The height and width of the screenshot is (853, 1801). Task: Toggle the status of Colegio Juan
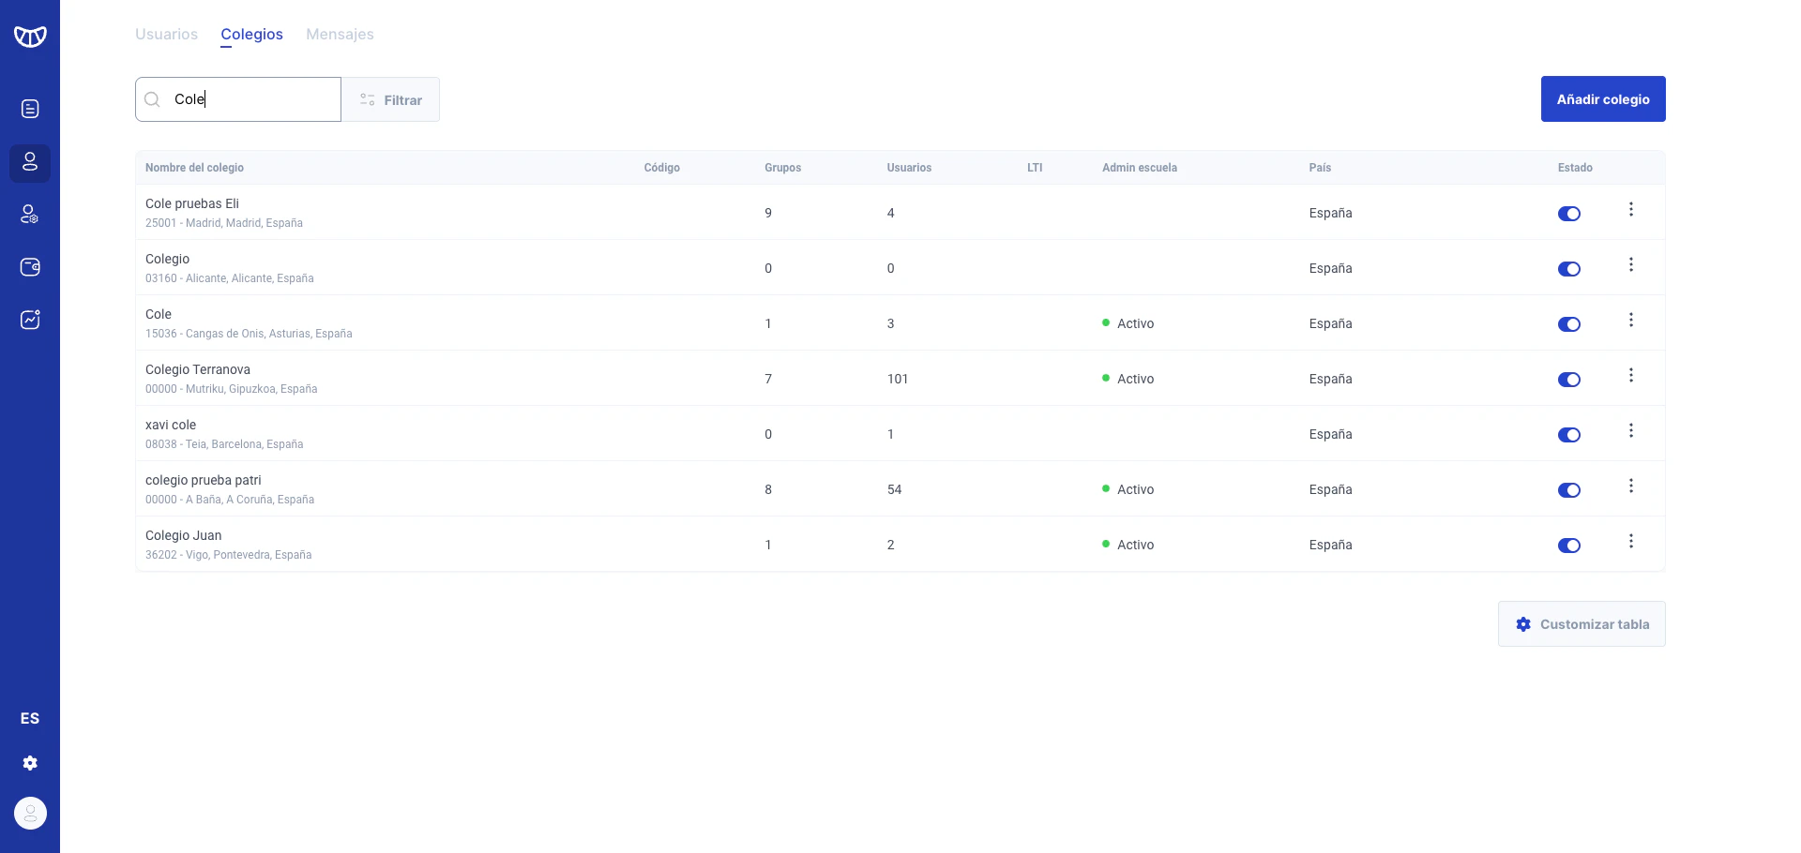coord(1569,546)
